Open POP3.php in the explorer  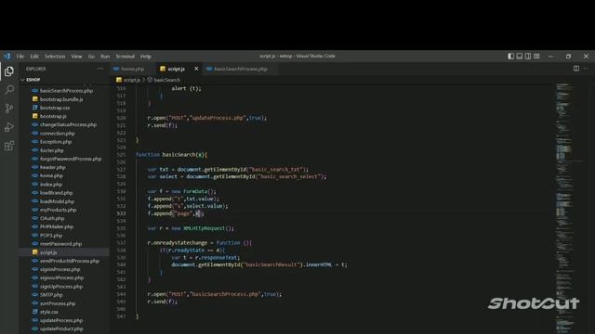pyautogui.click(x=51, y=235)
